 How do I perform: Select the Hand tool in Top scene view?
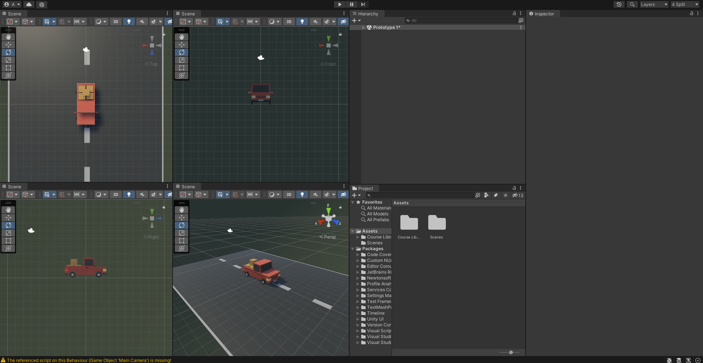click(8, 37)
